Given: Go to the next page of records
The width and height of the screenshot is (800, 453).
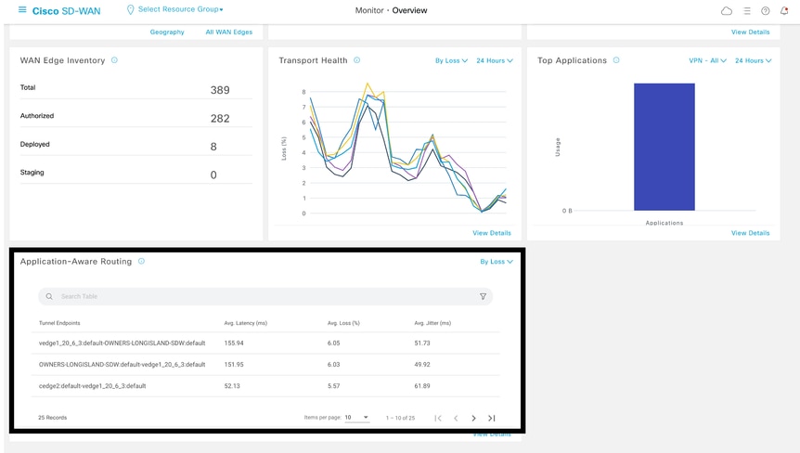Looking at the screenshot, I should (x=473, y=419).
